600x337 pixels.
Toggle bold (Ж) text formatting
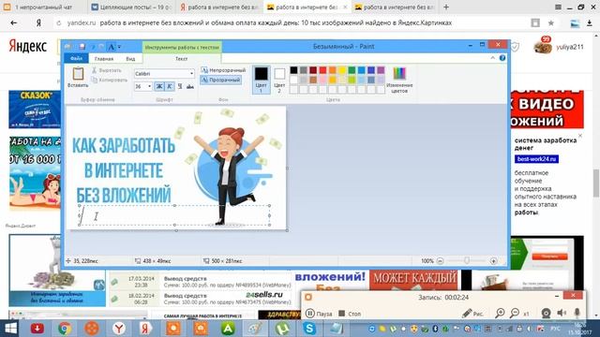(159, 86)
